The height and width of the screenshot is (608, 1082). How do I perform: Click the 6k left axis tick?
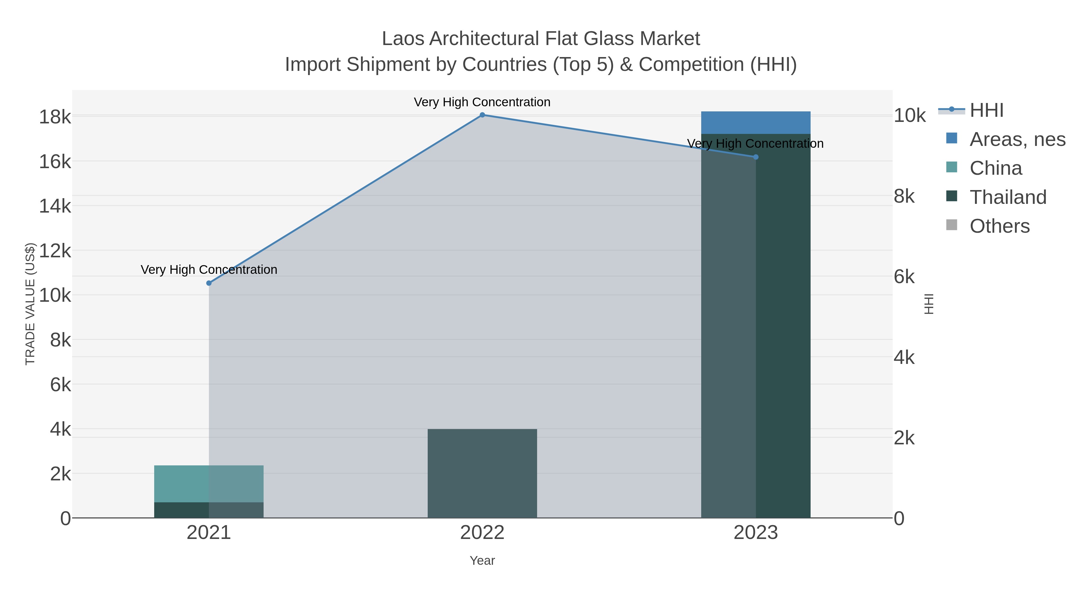click(x=60, y=385)
